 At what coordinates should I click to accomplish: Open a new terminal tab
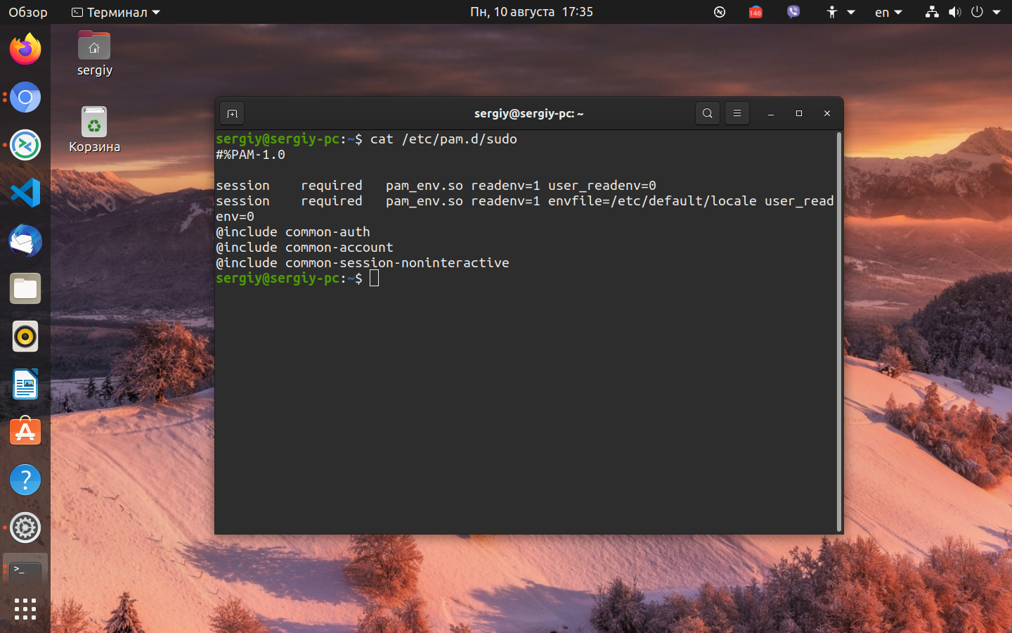233,113
